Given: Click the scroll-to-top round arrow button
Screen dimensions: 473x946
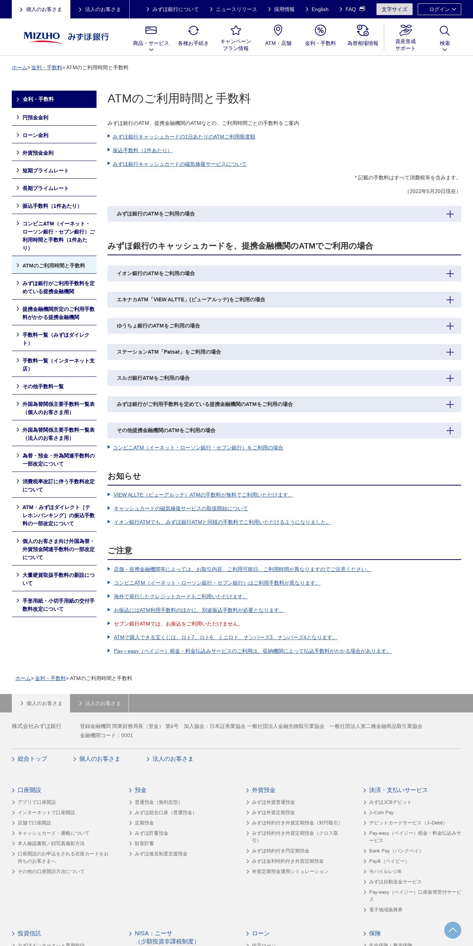Looking at the screenshot, I should 453,930.
